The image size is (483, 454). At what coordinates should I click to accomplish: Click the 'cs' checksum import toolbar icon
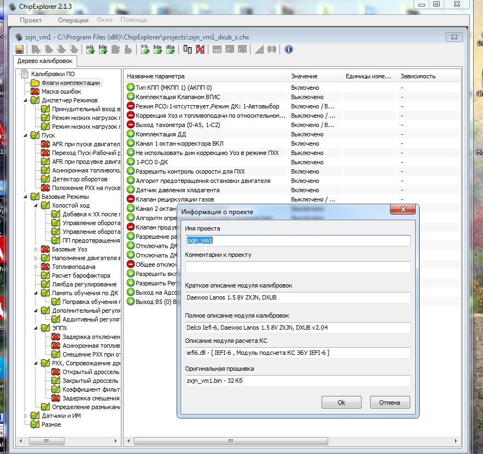146,49
